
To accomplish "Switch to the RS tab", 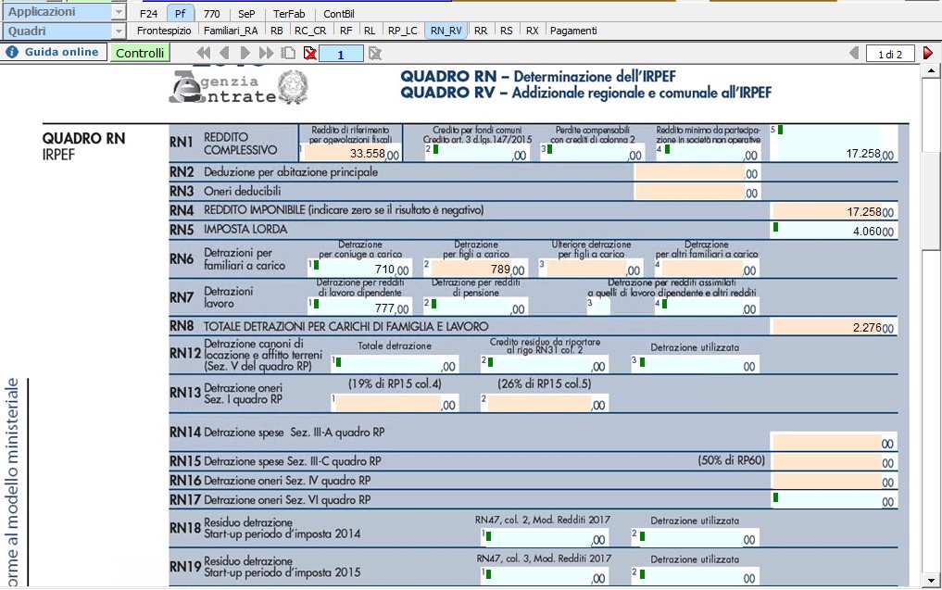I will point(507,31).
